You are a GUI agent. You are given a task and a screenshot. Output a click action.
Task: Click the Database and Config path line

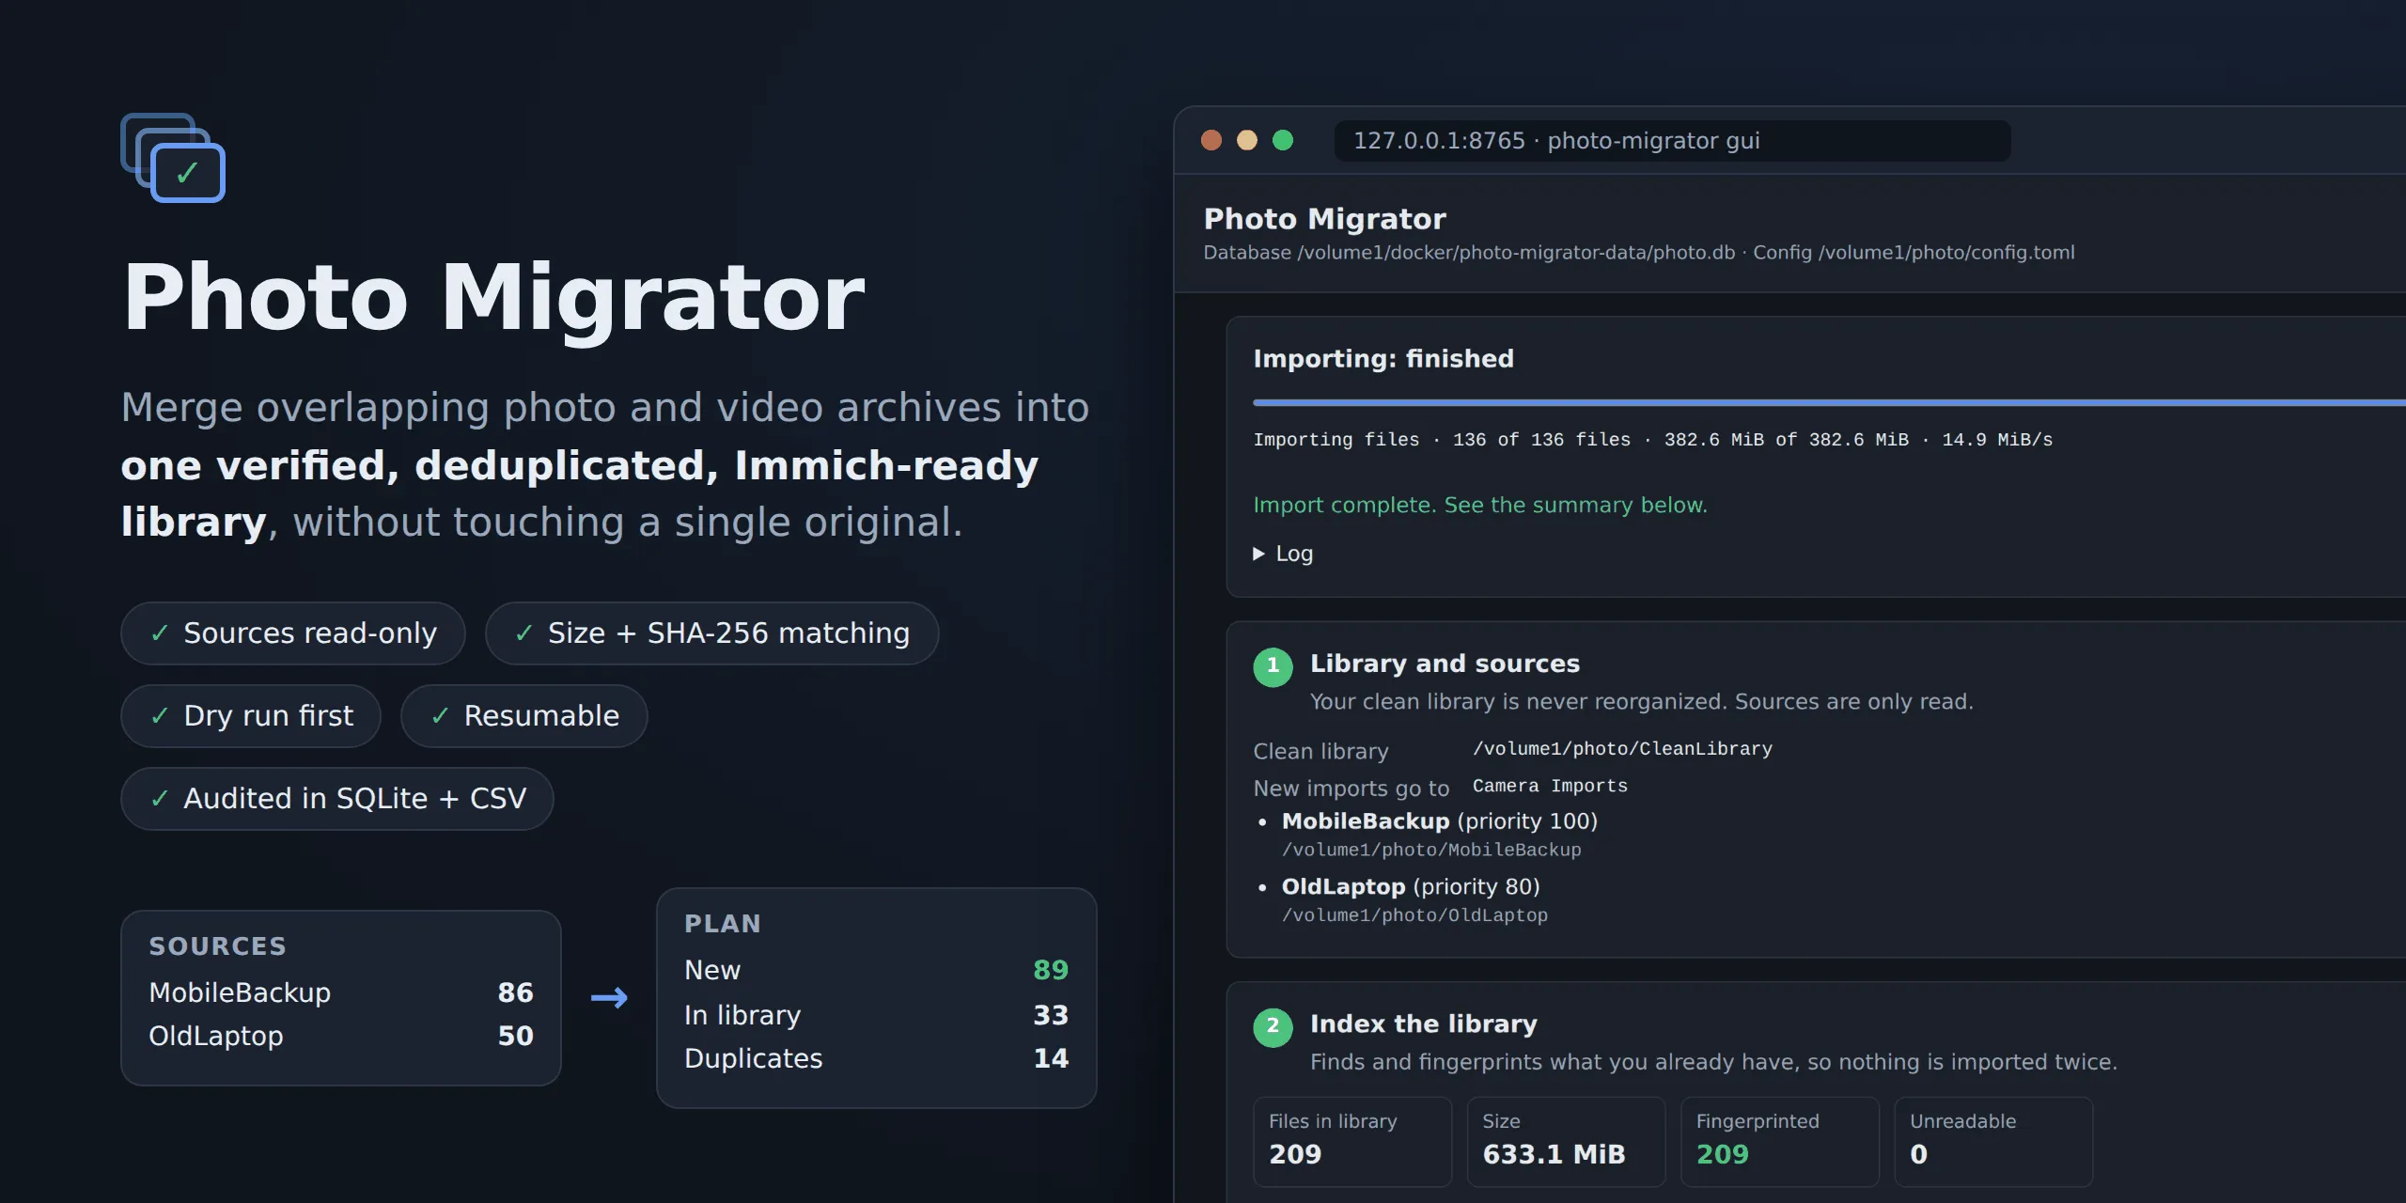point(1639,253)
